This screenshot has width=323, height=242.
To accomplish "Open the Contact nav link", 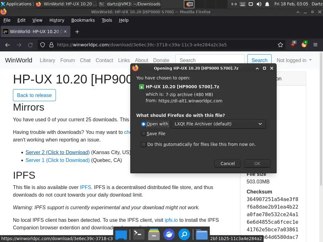I will (104, 60).
